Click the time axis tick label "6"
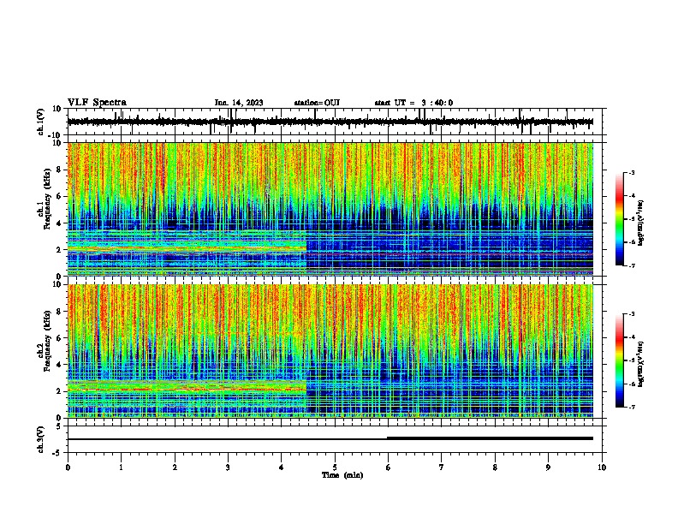 pyautogui.click(x=389, y=467)
